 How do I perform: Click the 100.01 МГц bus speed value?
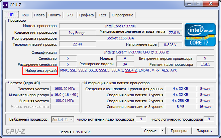pos(65,101)
